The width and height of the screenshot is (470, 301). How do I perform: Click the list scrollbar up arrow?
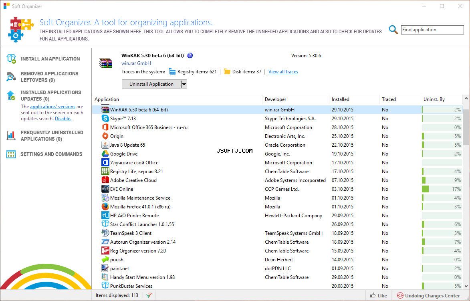pos(466,98)
